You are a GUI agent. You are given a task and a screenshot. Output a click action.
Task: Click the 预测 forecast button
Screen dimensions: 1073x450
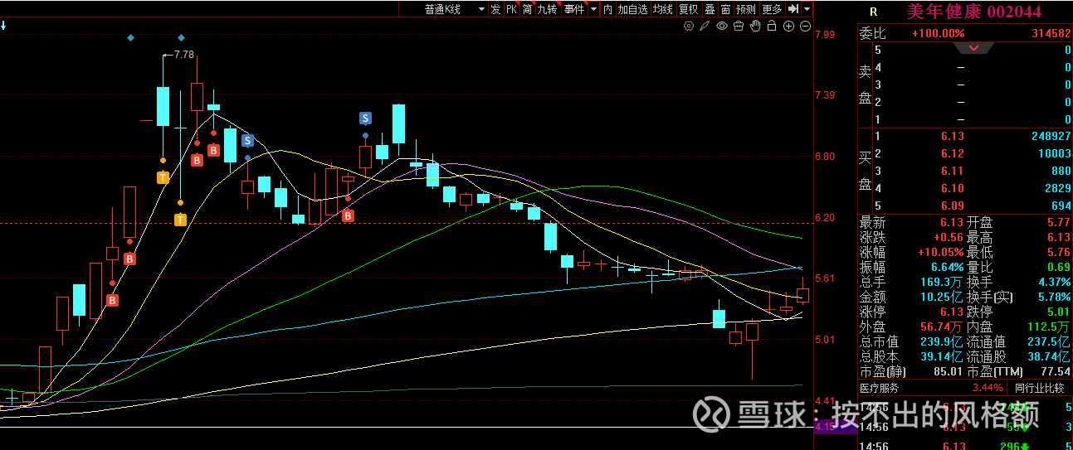pyautogui.click(x=746, y=9)
